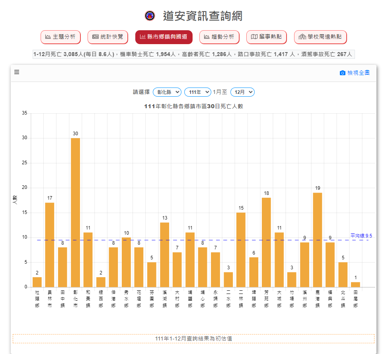Click the map icon on 肇事熱點
The image size is (386, 354).
pyautogui.click(x=254, y=37)
